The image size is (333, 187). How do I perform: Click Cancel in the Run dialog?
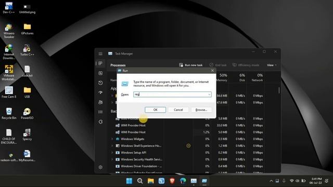pos(178,110)
